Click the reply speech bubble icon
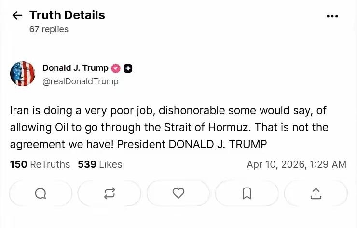 point(41,193)
